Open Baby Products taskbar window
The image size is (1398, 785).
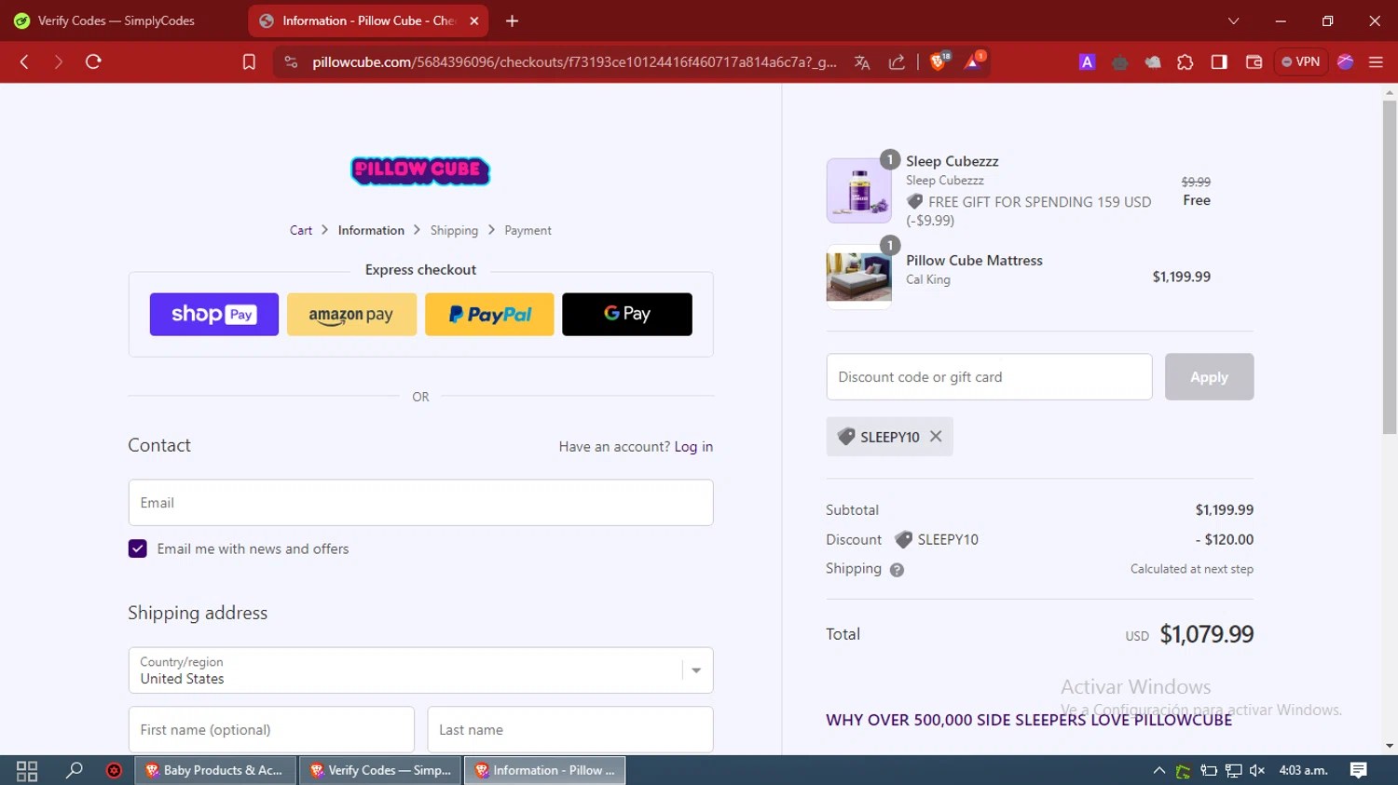tap(216, 770)
